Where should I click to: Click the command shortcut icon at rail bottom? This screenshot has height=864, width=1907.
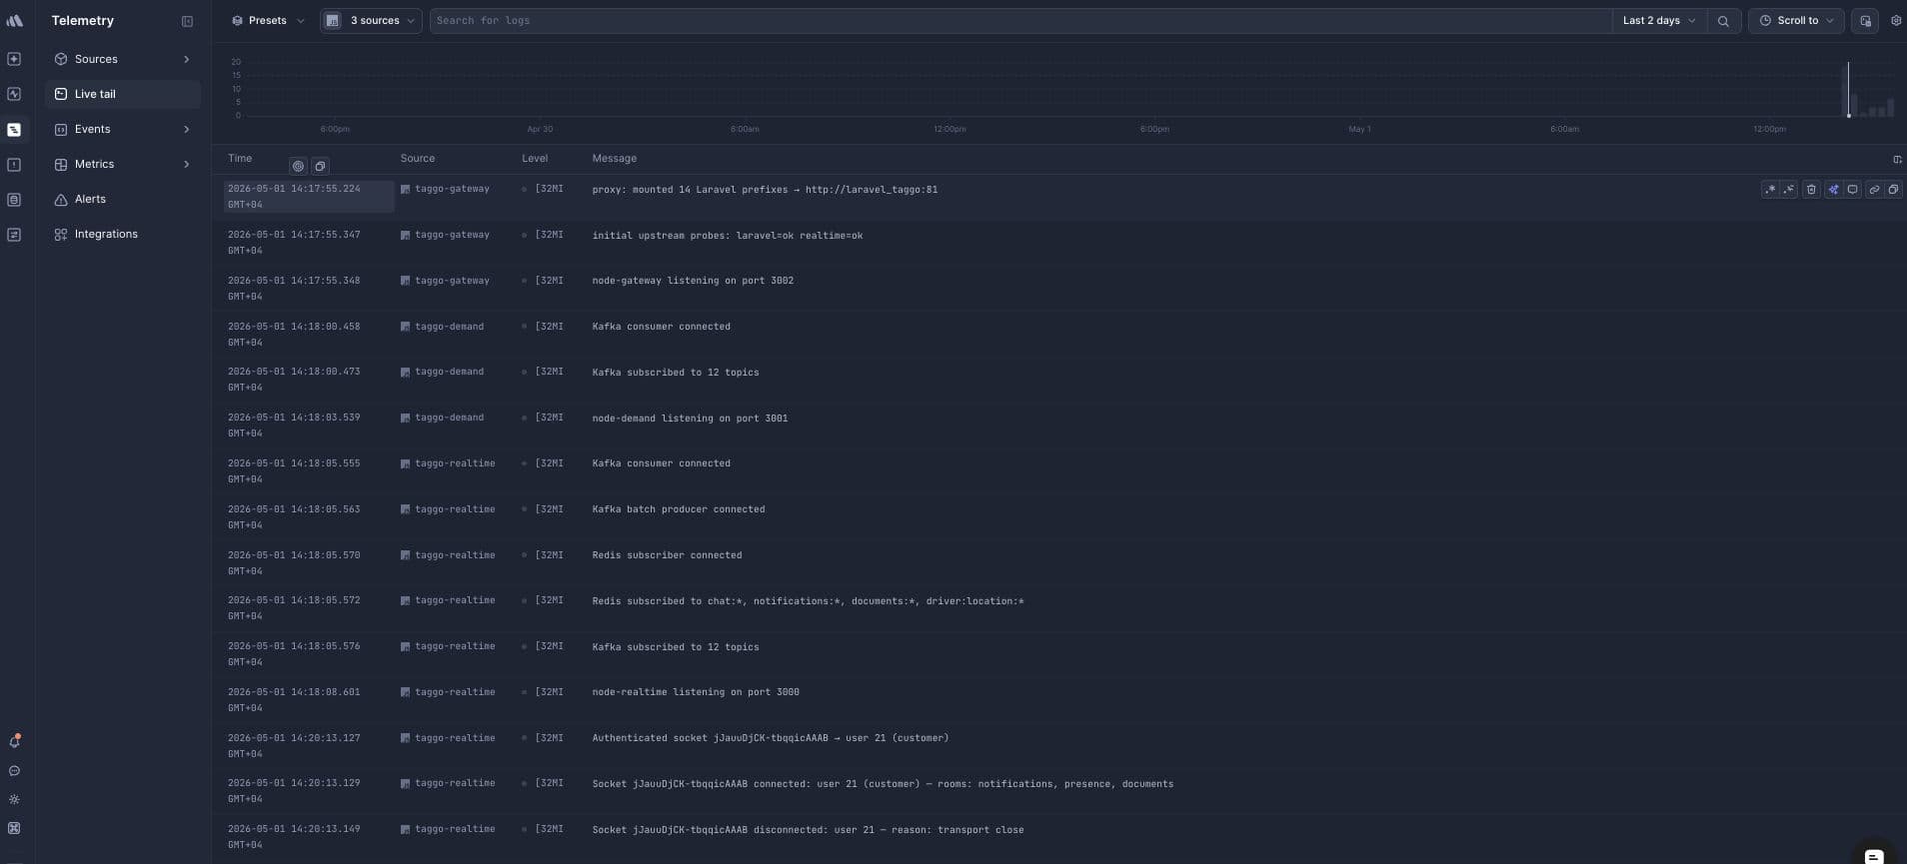[x=14, y=828]
